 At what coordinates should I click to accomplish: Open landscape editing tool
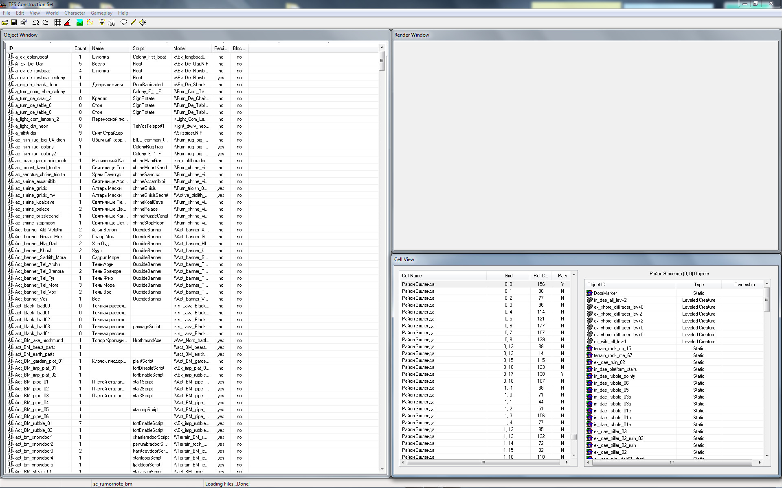[x=80, y=23]
